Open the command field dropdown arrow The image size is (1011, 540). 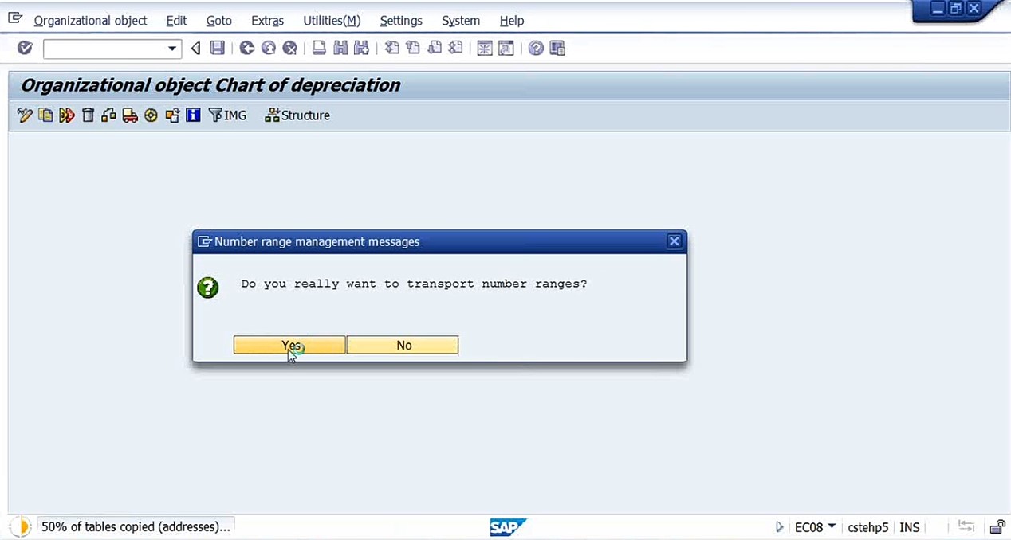[x=172, y=49]
